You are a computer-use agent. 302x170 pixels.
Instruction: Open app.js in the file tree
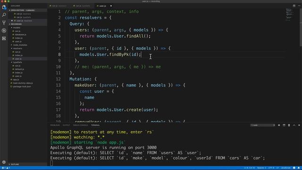[x=16, y=80]
